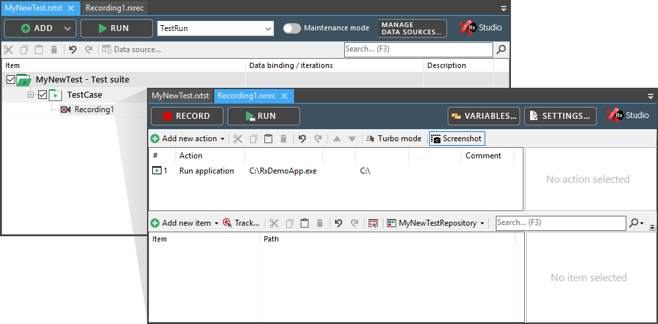Switch to MyNewTest.rxtst tab in recording window

click(181, 96)
